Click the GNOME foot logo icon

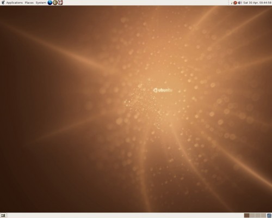coord(3,3)
